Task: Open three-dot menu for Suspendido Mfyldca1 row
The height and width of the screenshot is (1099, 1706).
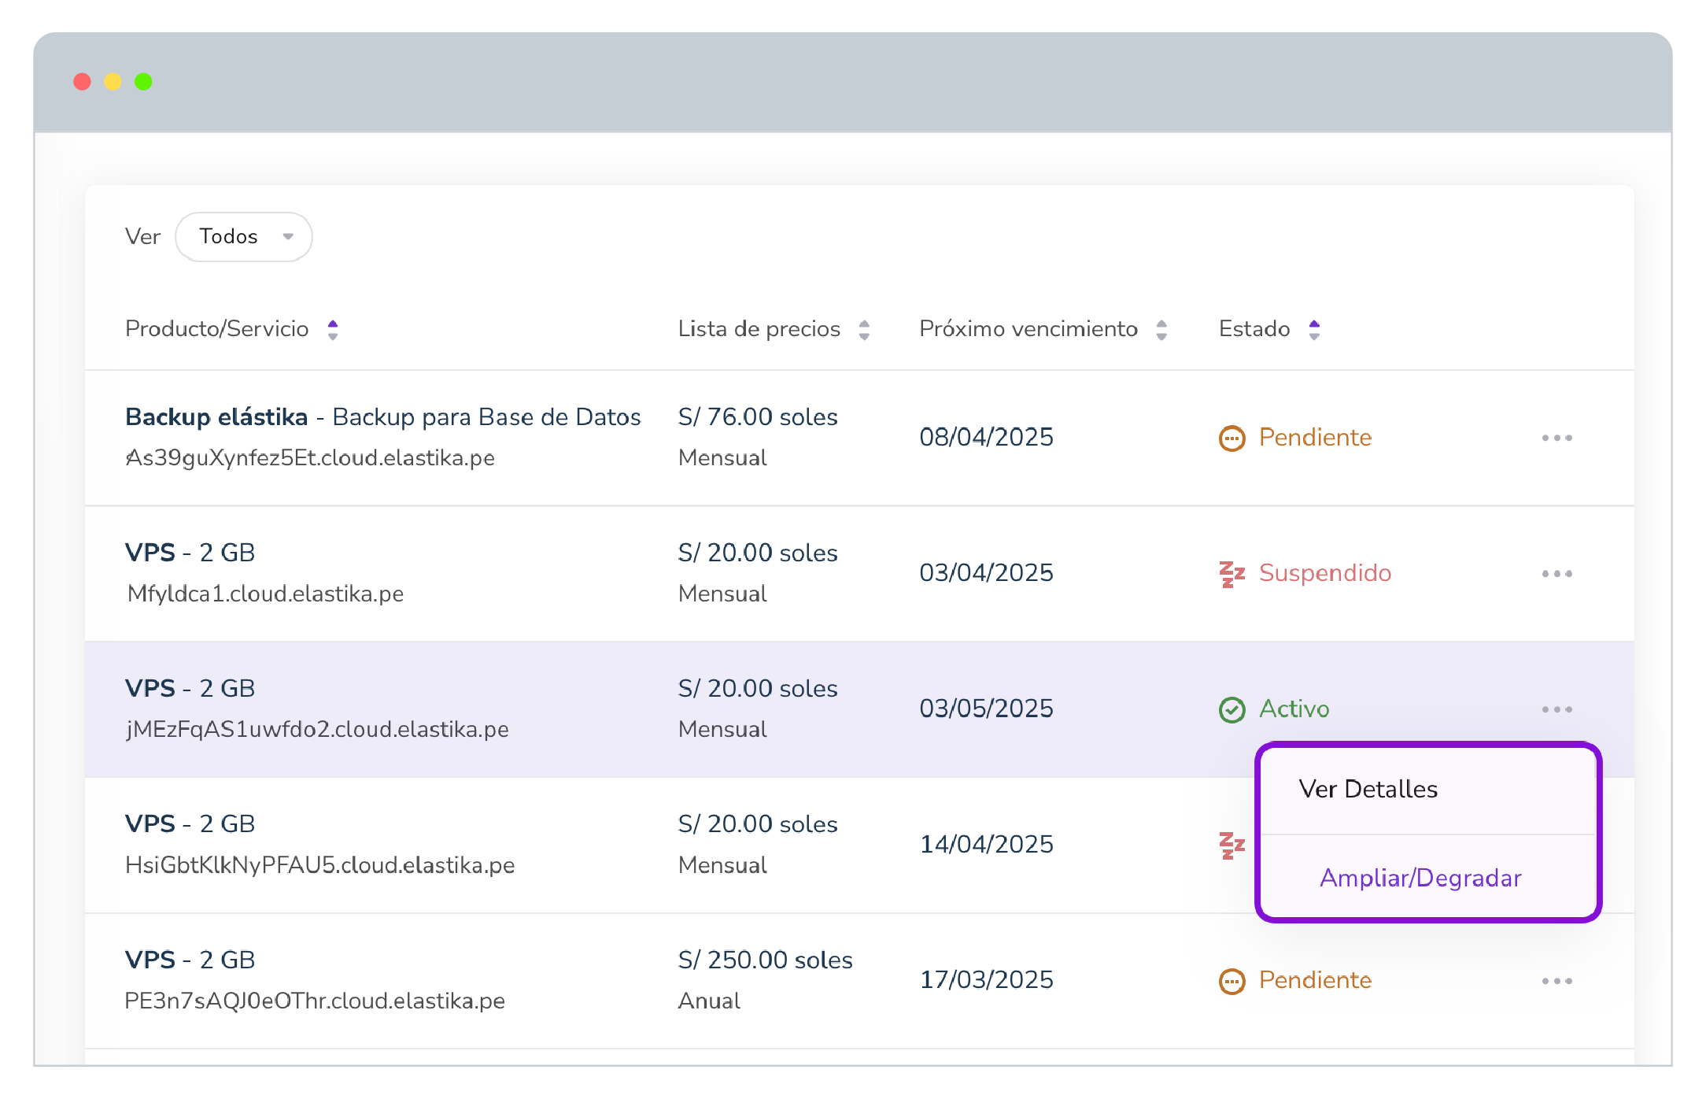Action: [1556, 574]
